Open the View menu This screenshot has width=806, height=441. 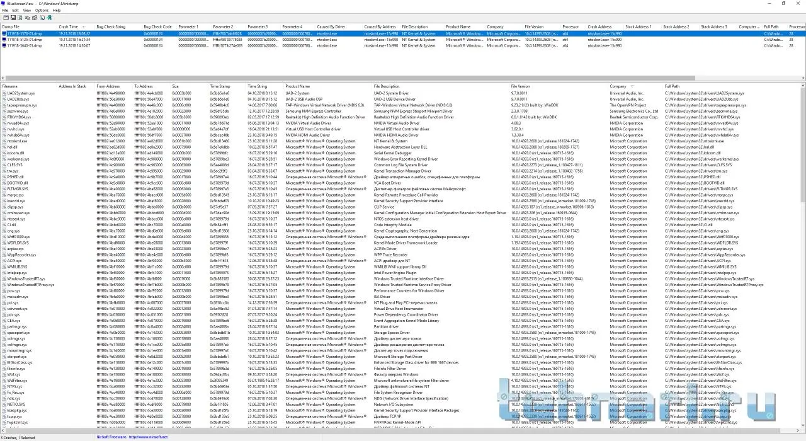[27, 11]
